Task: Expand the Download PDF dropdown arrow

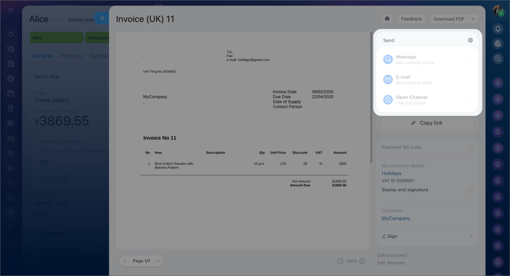Action: pyautogui.click(x=473, y=19)
